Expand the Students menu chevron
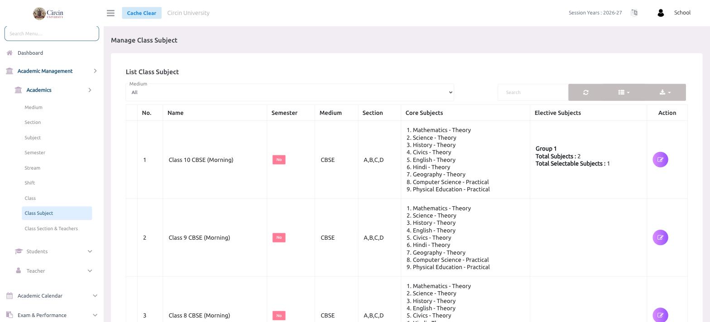This screenshot has height=322, width=710. point(90,251)
